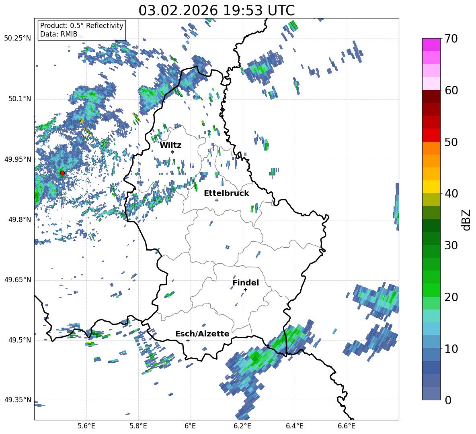Image resolution: width=476 pixels, height=434 pixels.
Task: Click the Esch/Alzette station cross marker
Action: (188, 340)
